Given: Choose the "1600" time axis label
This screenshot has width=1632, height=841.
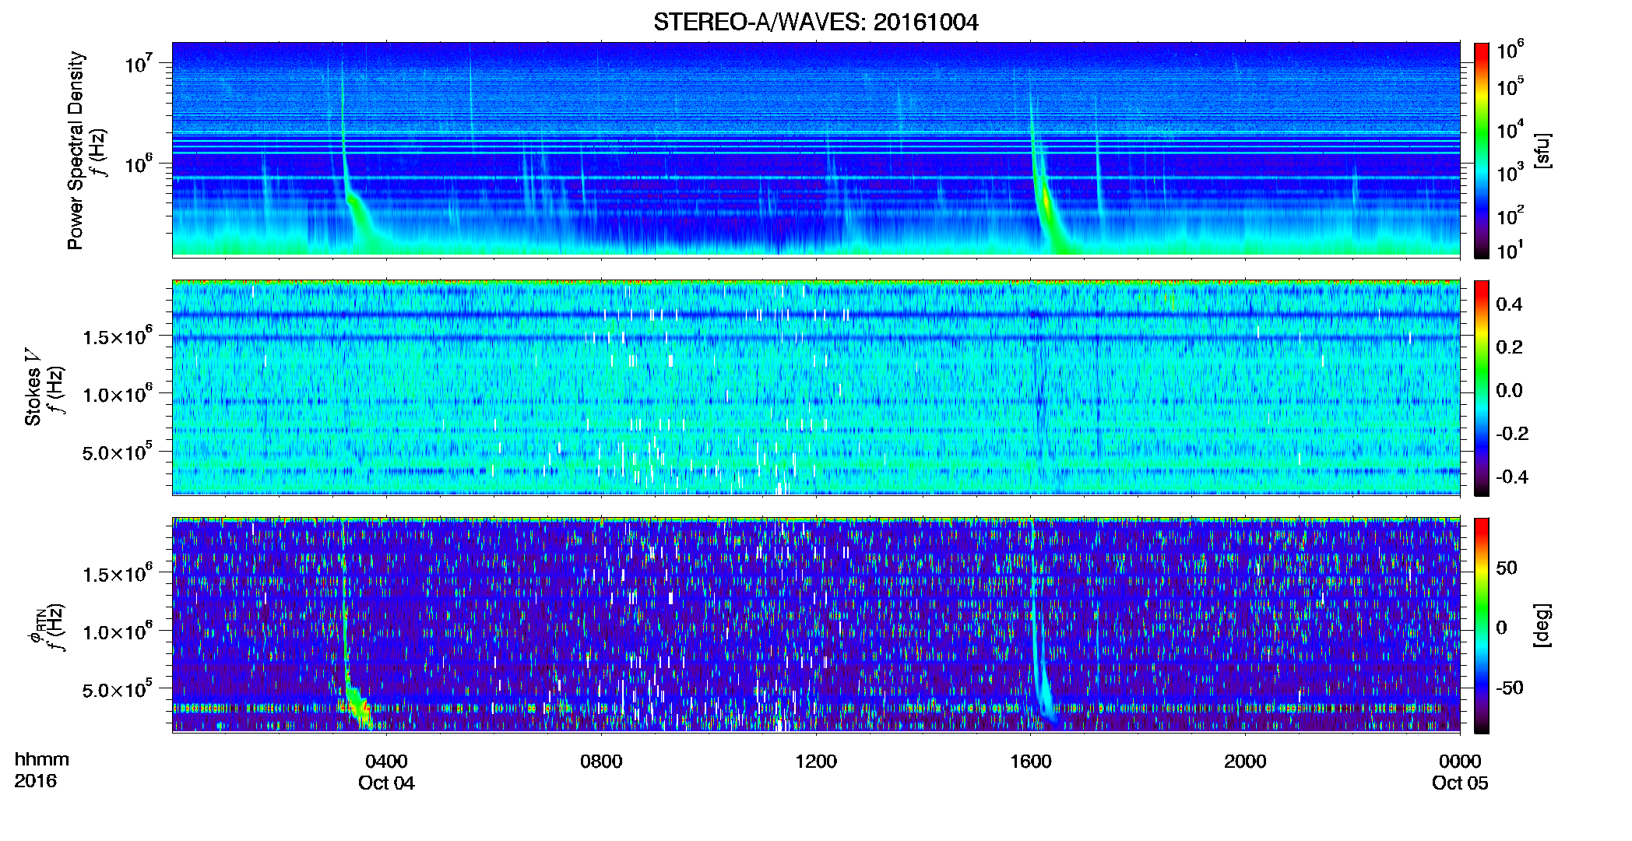Looking at the screenshot, I should click(x=1031, y=761).
